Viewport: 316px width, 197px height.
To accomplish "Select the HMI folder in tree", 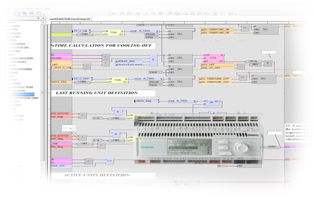I will pyautogui.click(x=11, y=76).
